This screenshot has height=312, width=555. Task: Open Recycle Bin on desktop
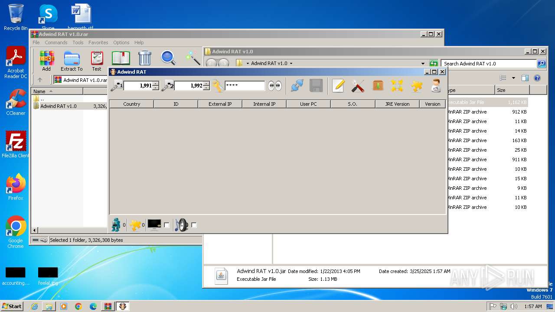tap(16, 17)
